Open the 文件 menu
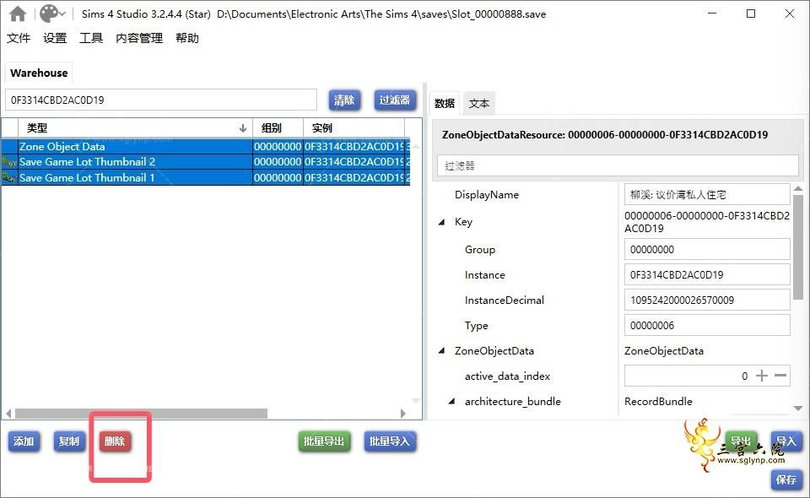 [19, 38]
